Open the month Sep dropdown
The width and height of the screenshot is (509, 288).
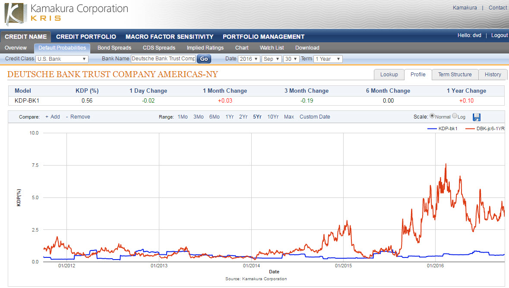(272, 59)
